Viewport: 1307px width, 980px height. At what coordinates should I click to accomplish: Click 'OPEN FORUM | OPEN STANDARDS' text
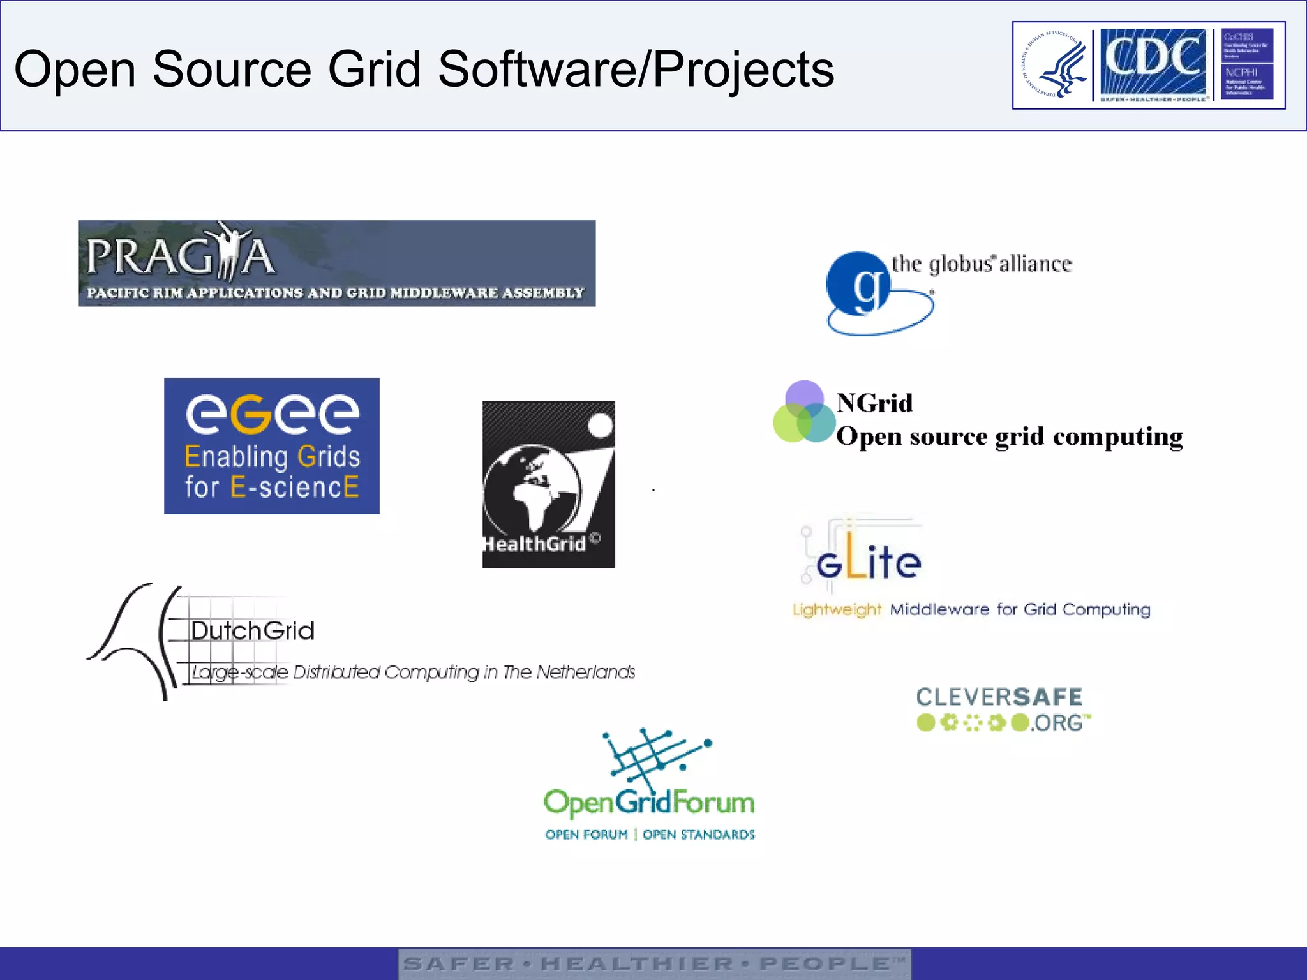click(x=650, y=835)
